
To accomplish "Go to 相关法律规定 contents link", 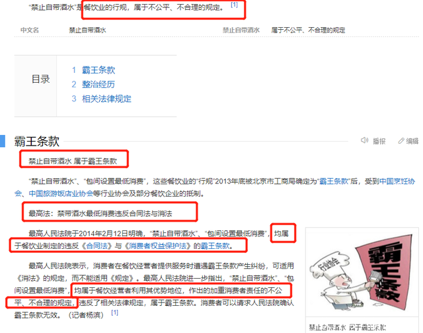I will pyautogui.click(x=106, y=99).
